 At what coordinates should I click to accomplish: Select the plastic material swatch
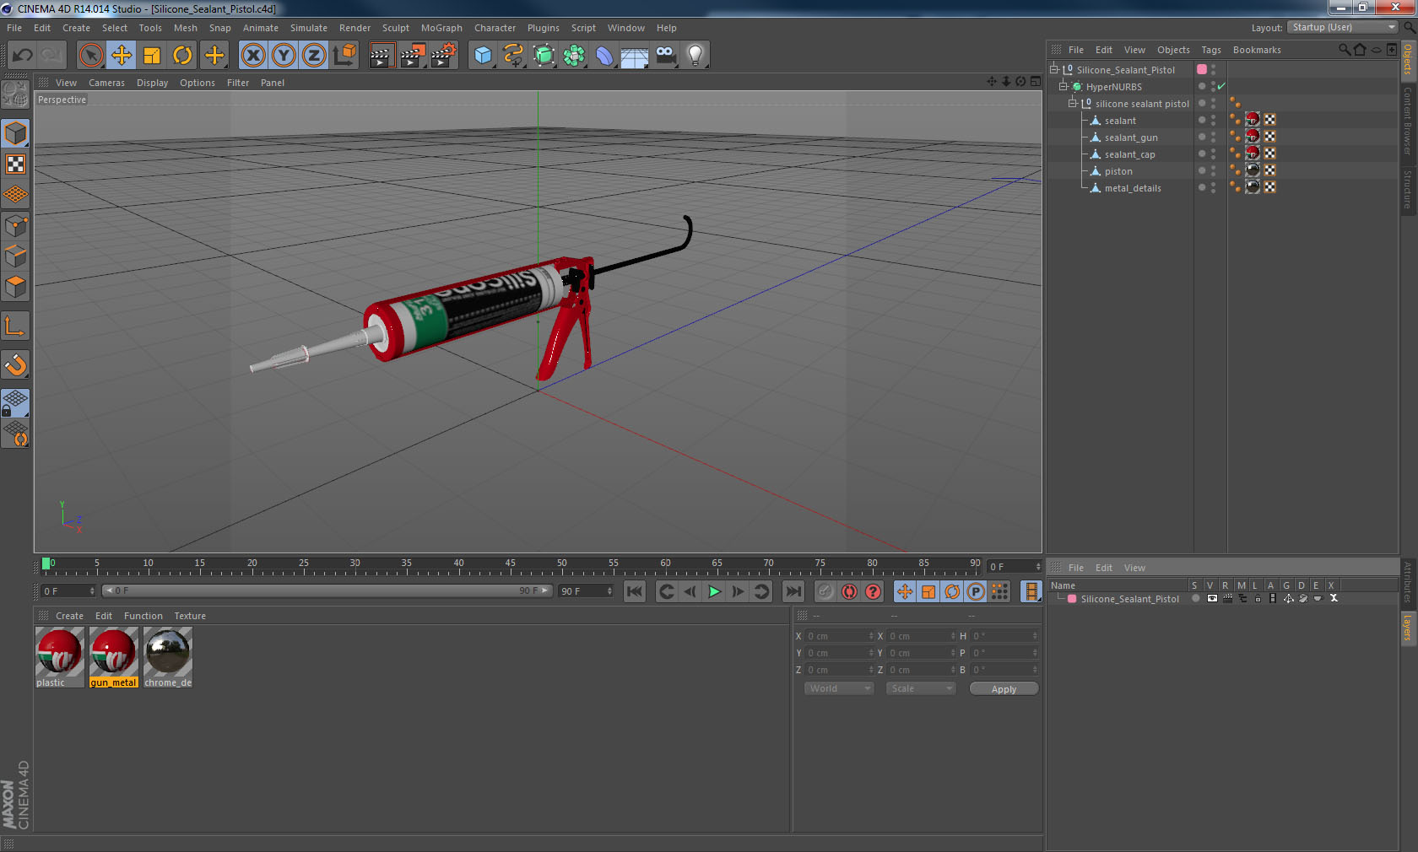(59, 657)
